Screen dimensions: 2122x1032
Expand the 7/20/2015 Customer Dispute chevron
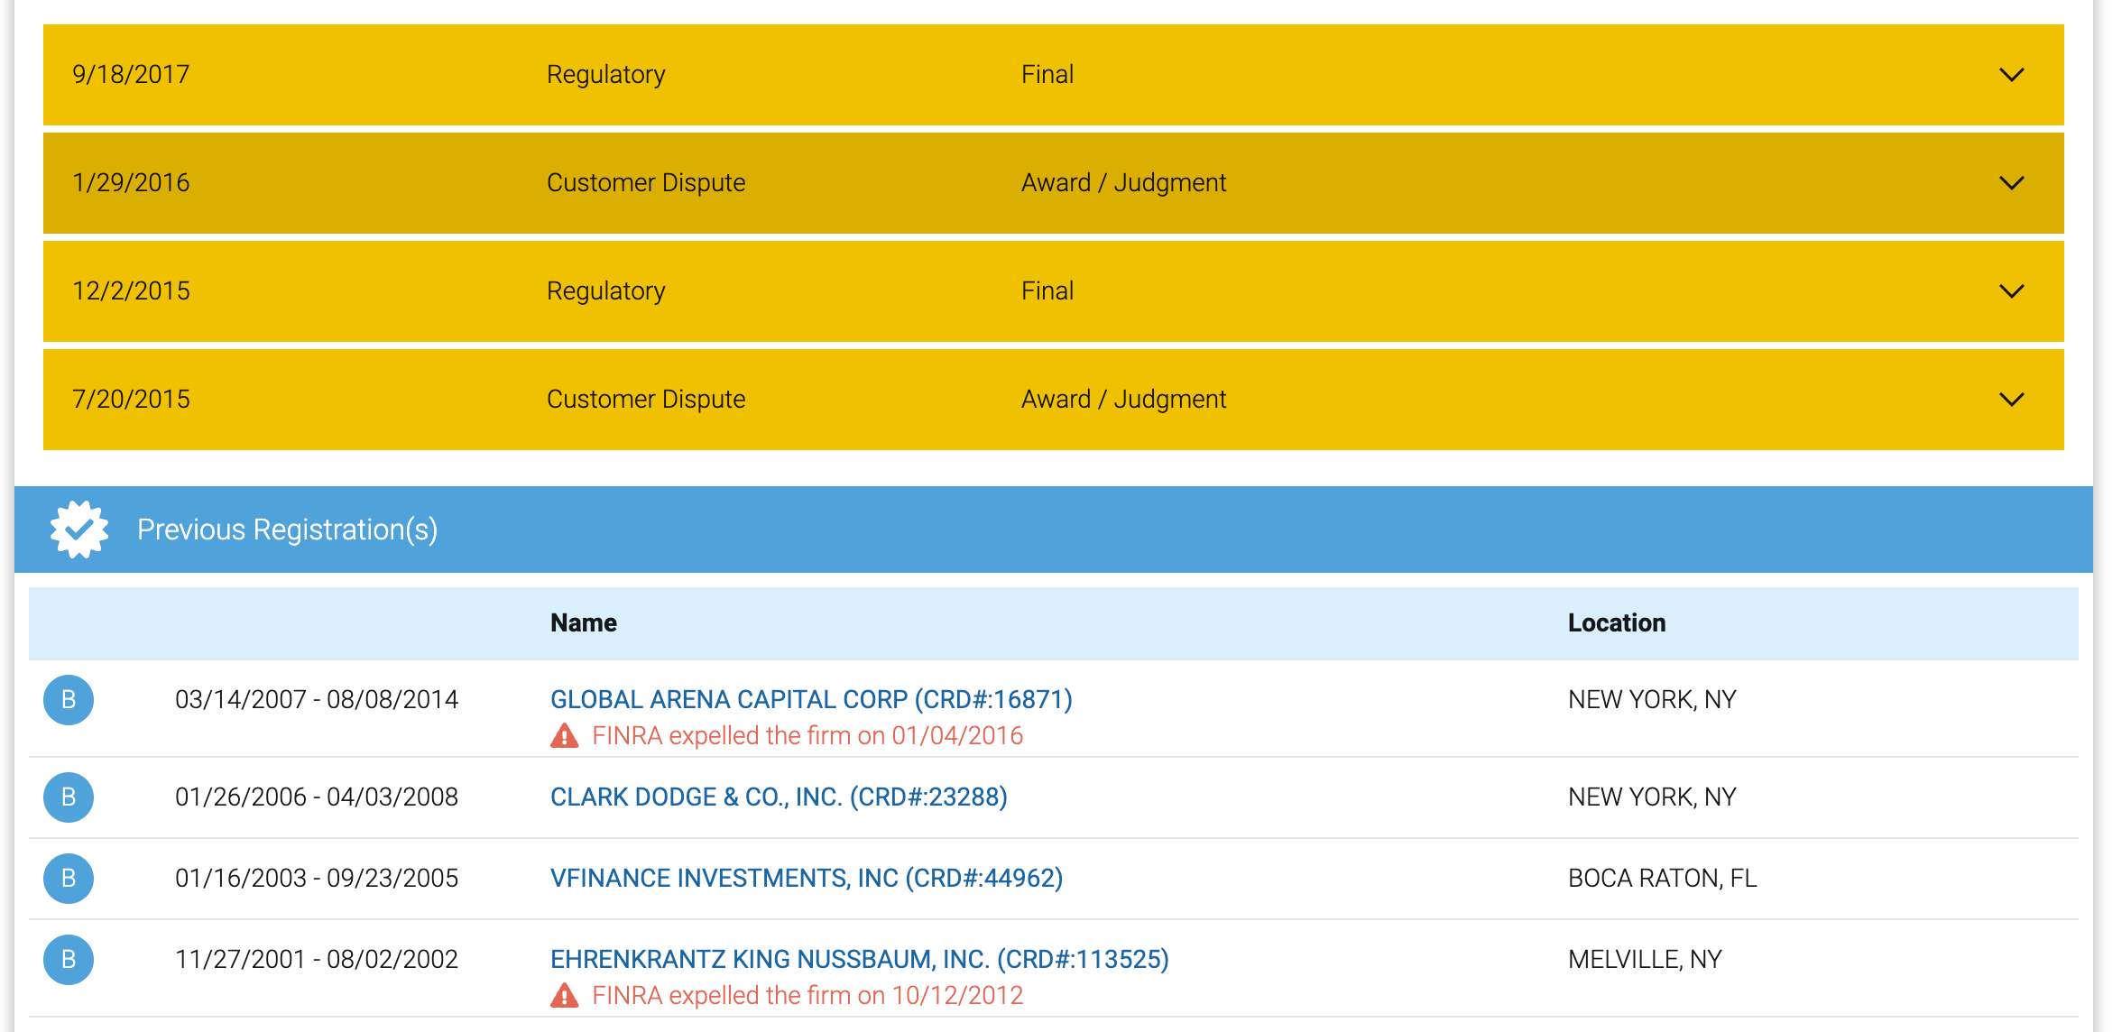point(2011,400)
